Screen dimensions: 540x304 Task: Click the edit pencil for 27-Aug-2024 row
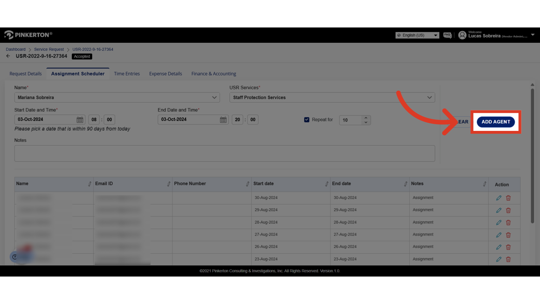(x=499, y=235)
